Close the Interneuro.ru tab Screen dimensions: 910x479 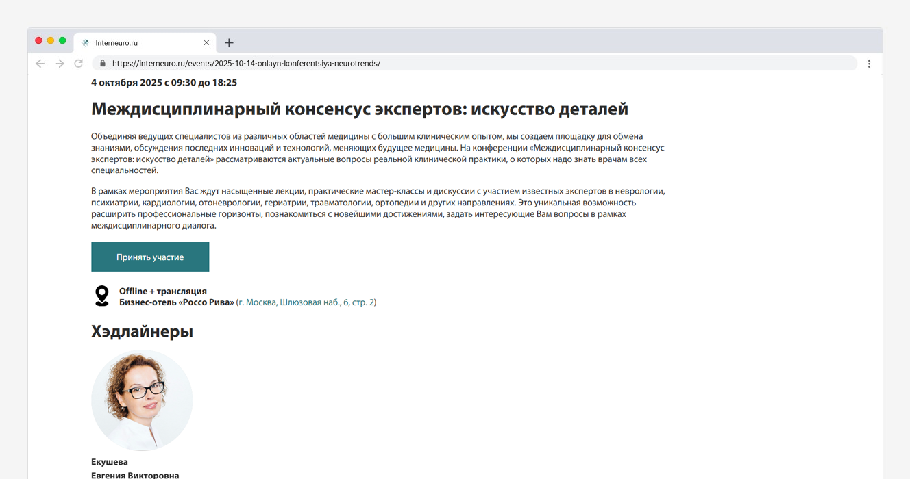coord(206,42)
